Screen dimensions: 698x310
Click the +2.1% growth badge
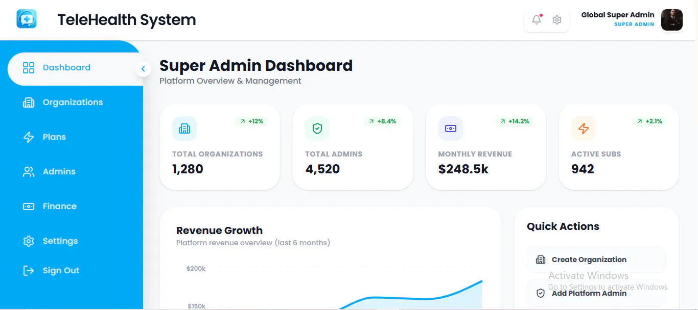tap(649, 121)
